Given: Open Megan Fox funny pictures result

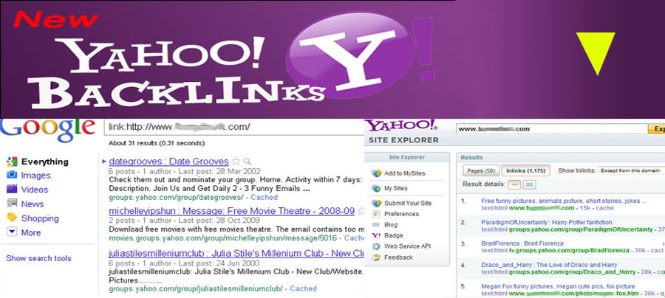Looking at the screenshot, I should pyautogui.click(x=558, y=287).
